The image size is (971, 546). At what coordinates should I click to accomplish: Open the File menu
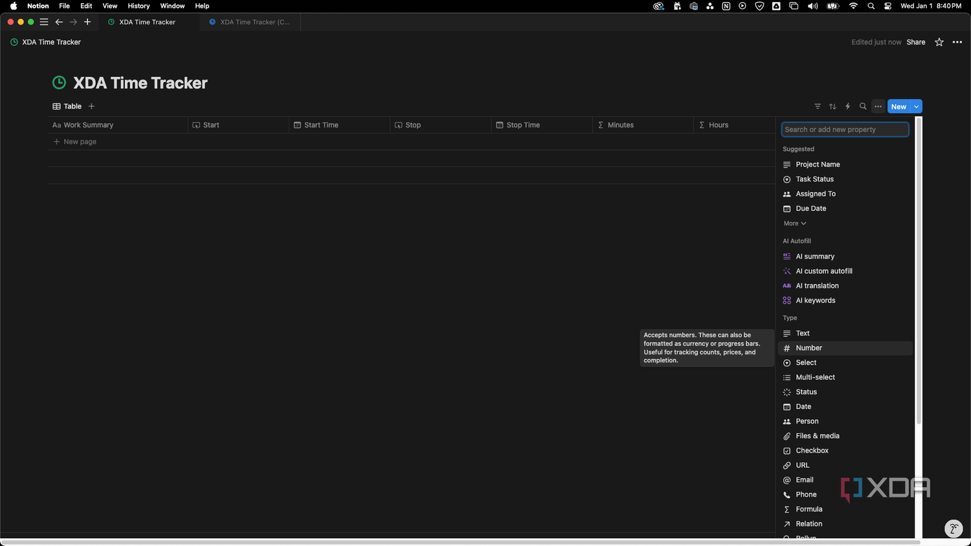pyautogui.click(x=65, y=6)
